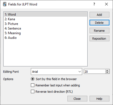
Task: Click the Add field button
Action: 99,15
